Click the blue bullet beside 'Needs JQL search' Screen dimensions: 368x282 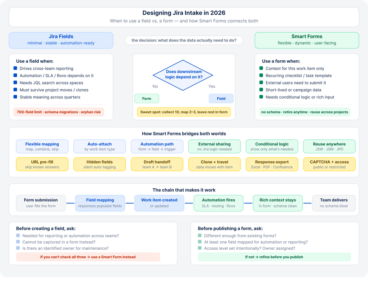(15, 82)
